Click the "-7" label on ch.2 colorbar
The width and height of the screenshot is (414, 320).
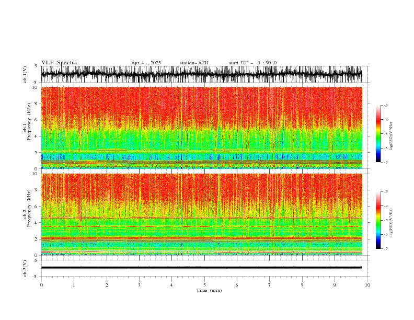(x=386, y=249)
